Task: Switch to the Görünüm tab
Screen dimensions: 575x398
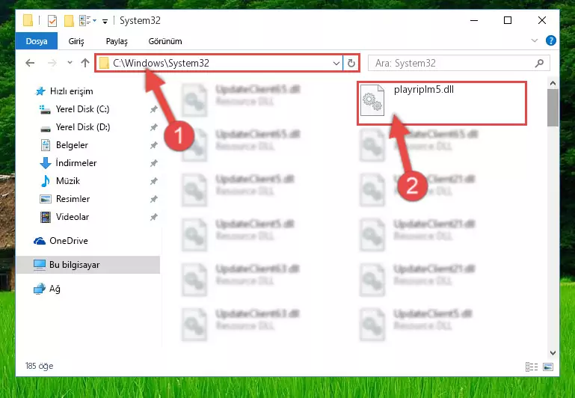Action: [x=165, y=41]
